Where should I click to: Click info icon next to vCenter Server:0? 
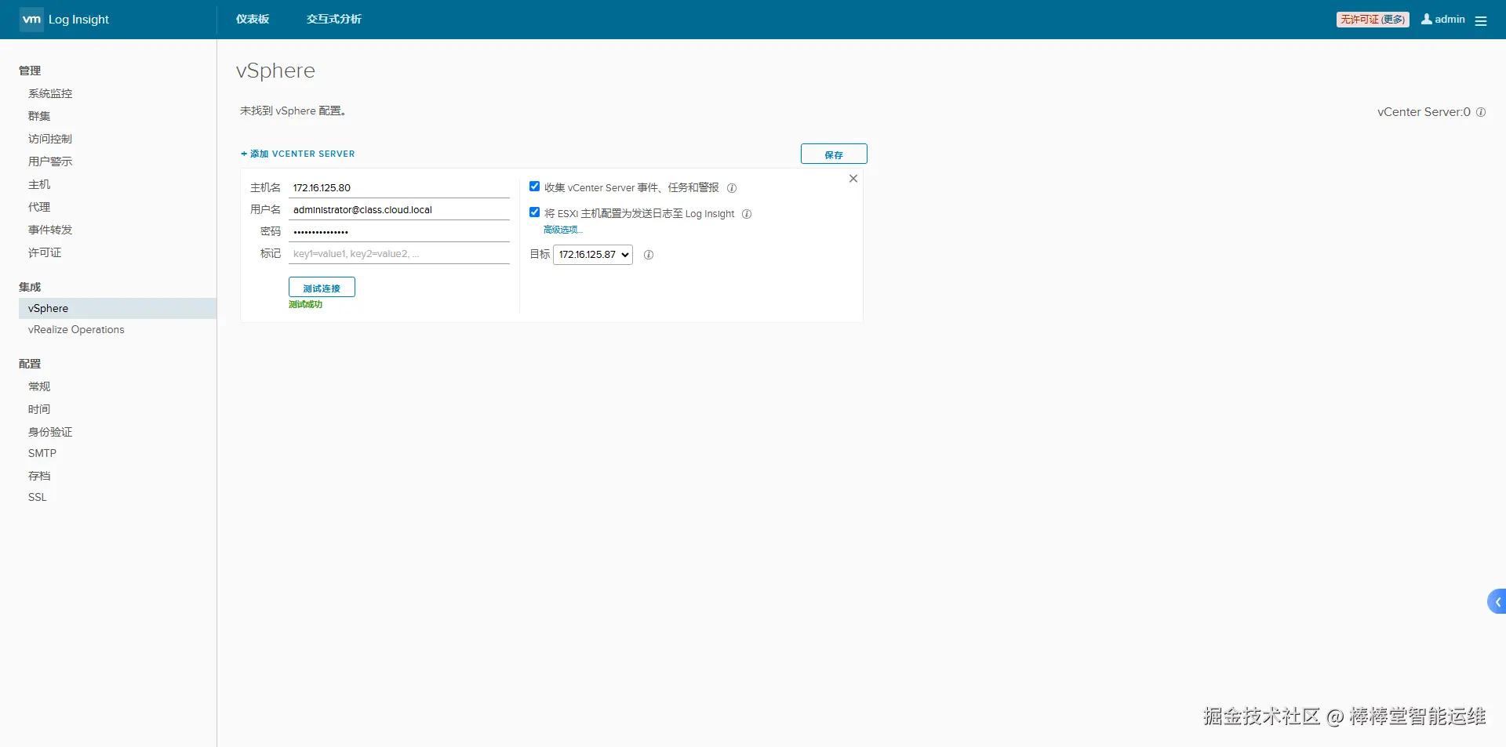coord(1481,112)
